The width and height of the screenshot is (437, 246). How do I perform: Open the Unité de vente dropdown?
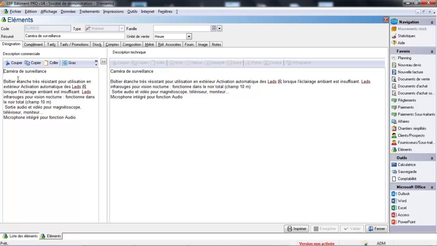(x=189, y=37)
